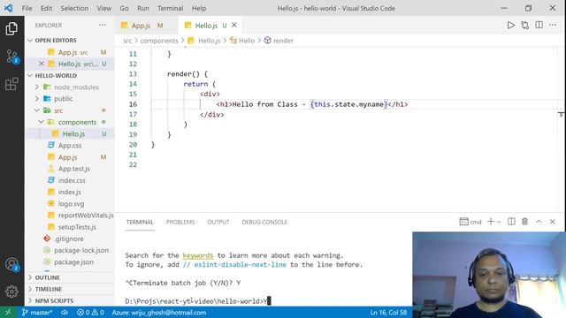Split the editor to the right
Viewport: 566px width, 318px height.
tap(539, 26)
